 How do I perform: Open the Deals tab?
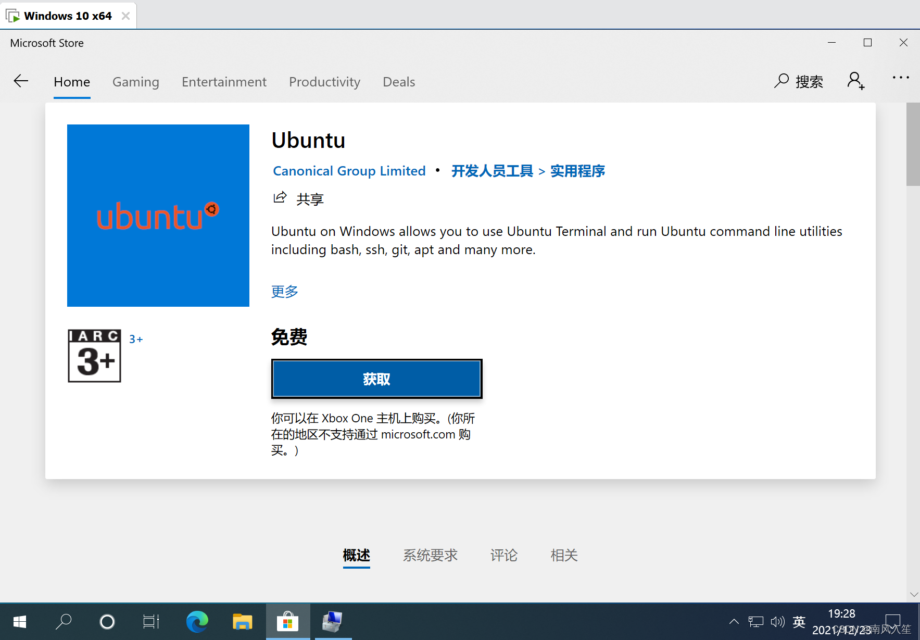[x=399, y=82]
